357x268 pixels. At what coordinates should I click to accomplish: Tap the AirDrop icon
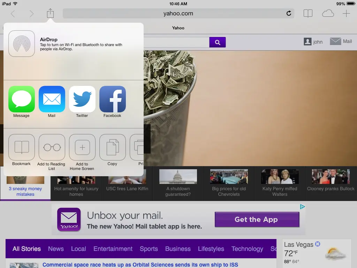[22, 44]
